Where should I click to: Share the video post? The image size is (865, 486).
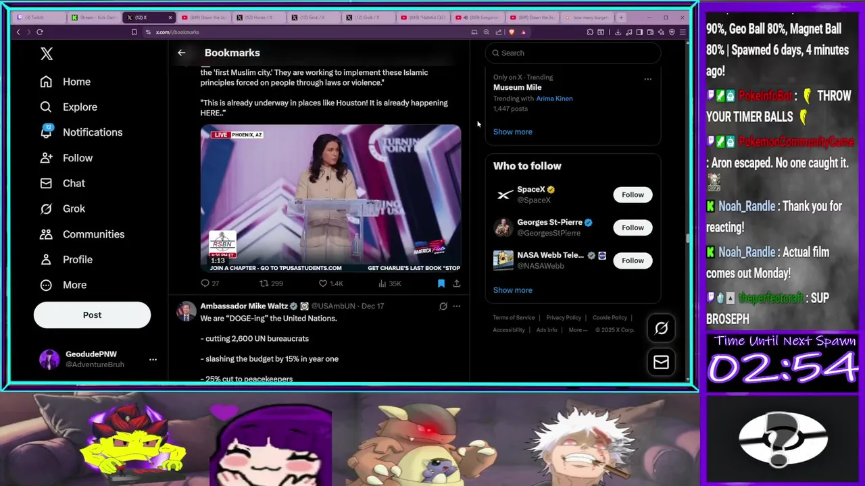(457, 283)
